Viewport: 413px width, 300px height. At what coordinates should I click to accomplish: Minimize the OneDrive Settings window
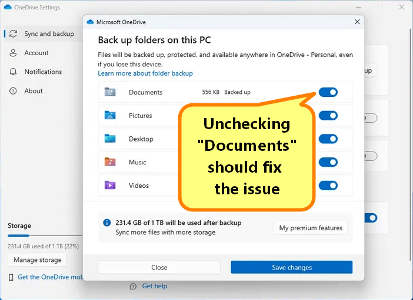coord(358,7)
